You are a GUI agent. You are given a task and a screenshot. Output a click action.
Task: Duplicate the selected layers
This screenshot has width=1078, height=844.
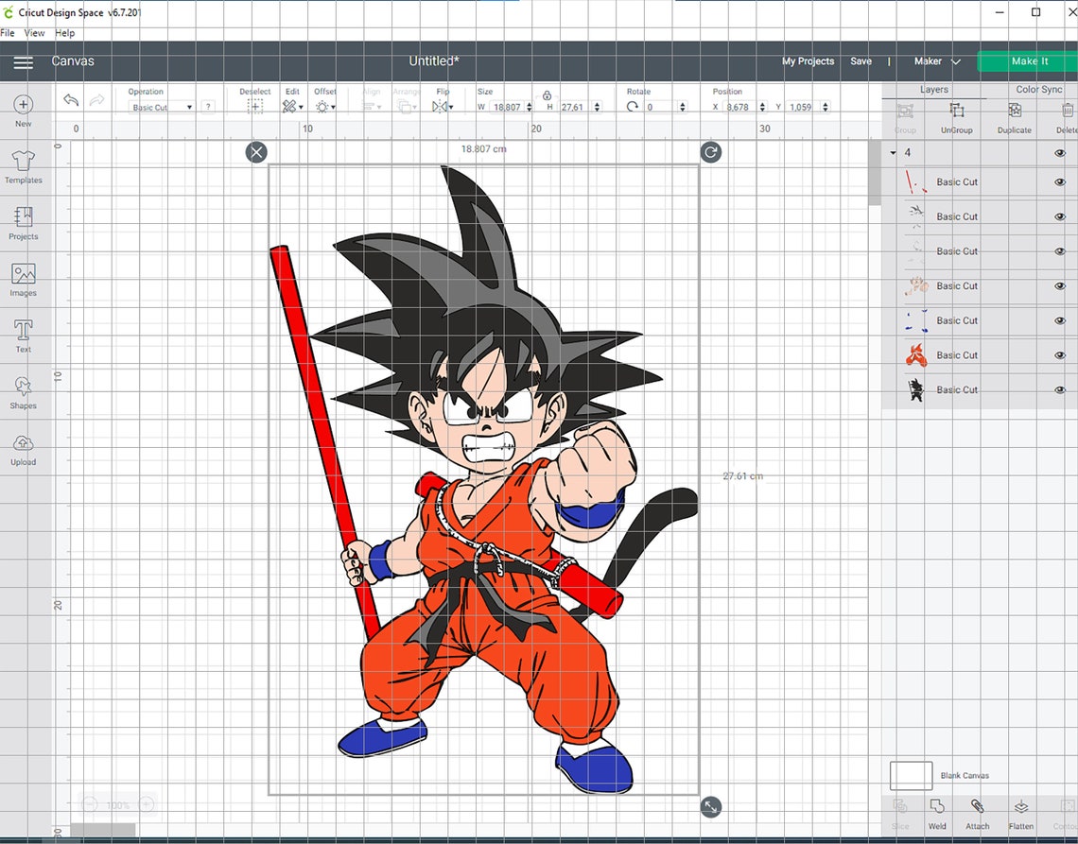click(1014, 117)
